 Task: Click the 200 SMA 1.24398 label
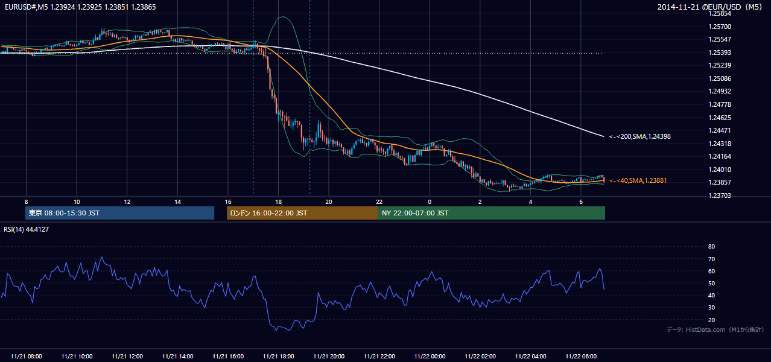640,136
